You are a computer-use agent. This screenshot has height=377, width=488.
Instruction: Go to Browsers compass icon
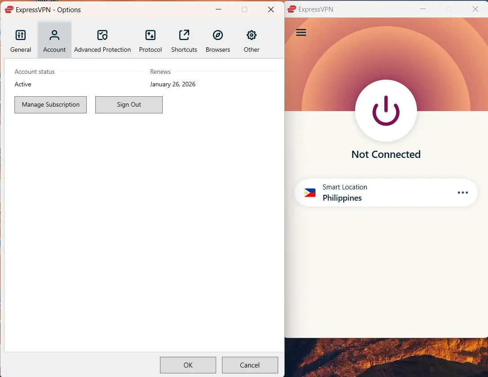218,35
